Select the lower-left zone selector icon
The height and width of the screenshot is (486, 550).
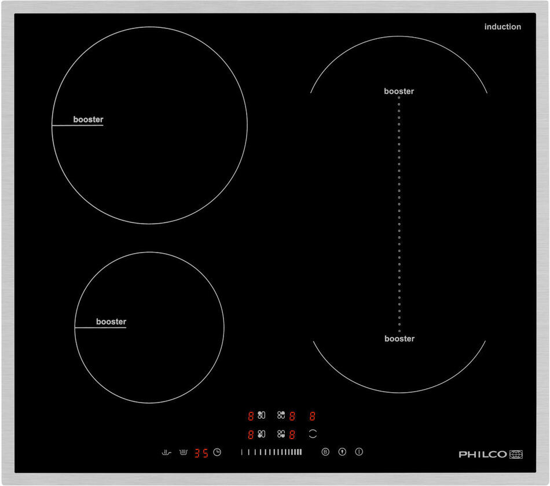pyautogui.click(x=261, y=434)
